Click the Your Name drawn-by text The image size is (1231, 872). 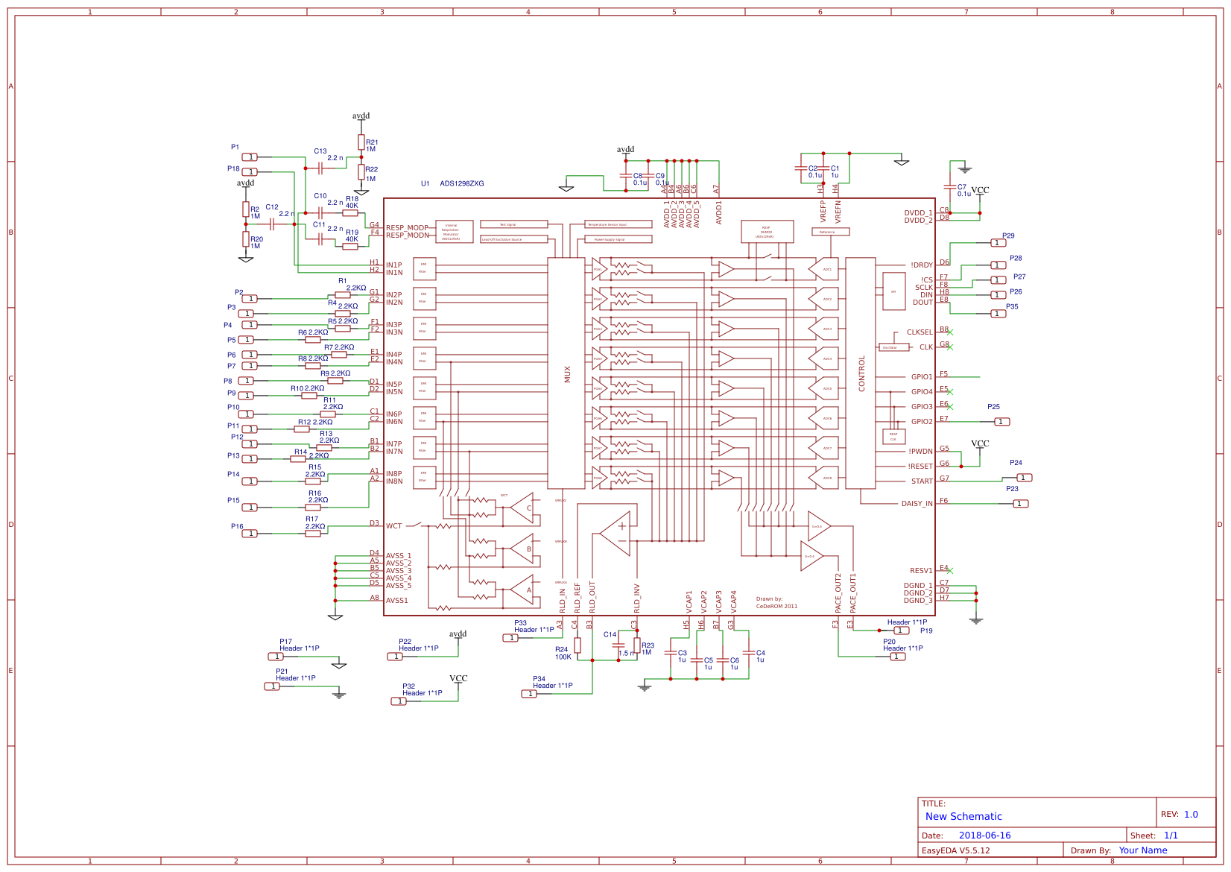[1143, 850]
